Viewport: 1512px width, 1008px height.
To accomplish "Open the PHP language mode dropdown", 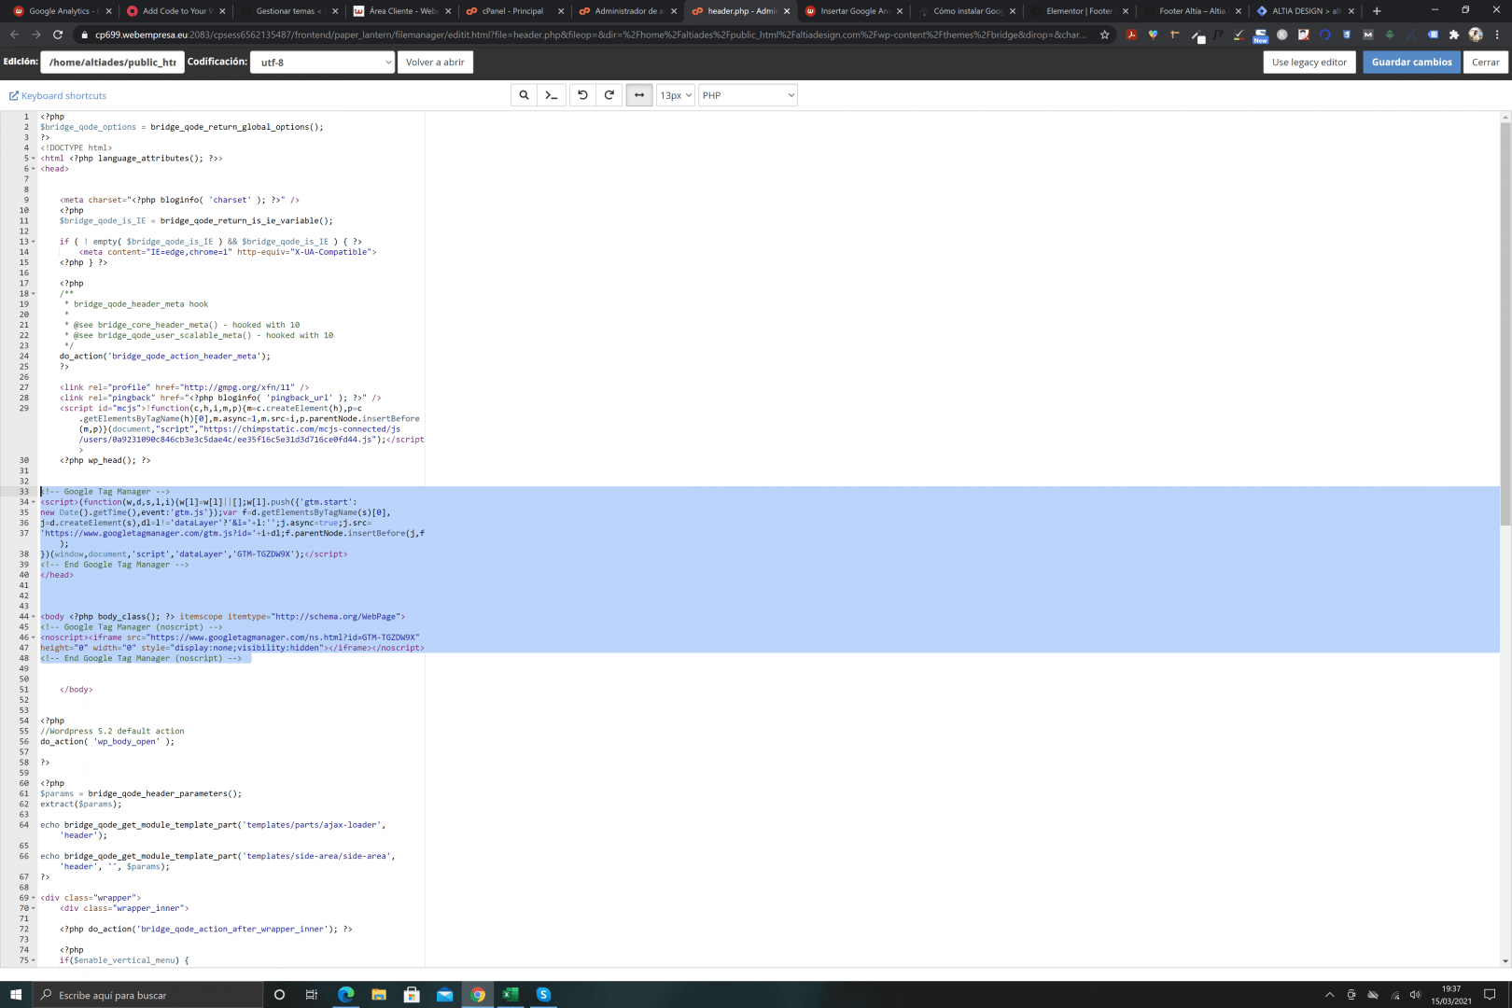I will [748, 95].
